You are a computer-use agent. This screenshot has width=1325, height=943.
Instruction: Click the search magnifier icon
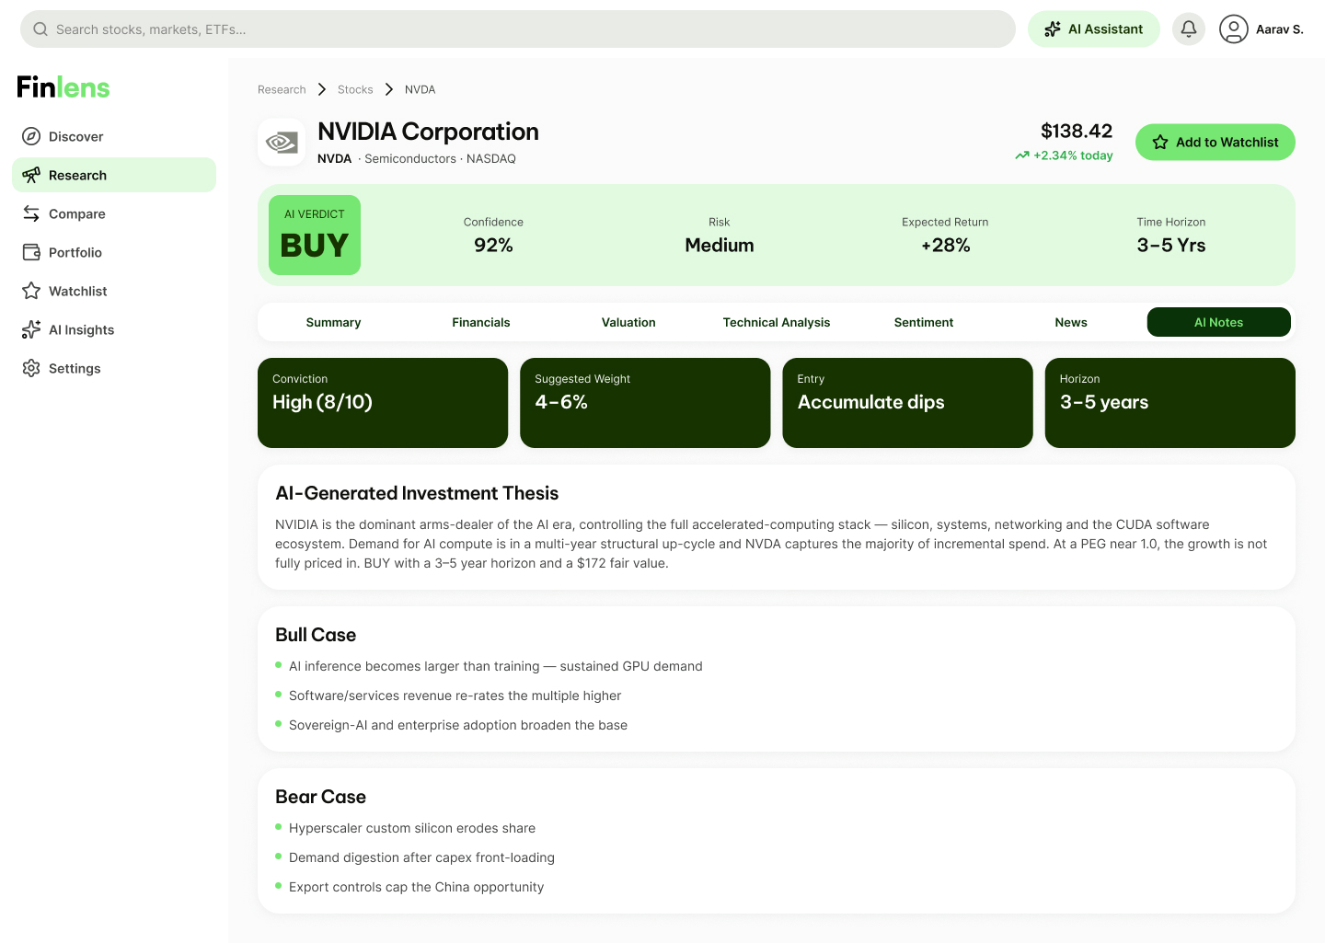tap(40, 29)
